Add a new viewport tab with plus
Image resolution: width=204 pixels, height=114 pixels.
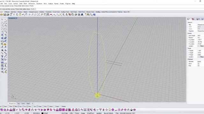point(33,104)
